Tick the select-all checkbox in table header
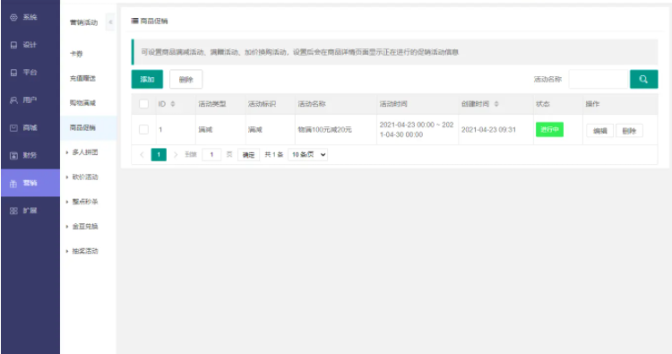The height and width of the screenshot is (354, 672). (x=144, y=104)
